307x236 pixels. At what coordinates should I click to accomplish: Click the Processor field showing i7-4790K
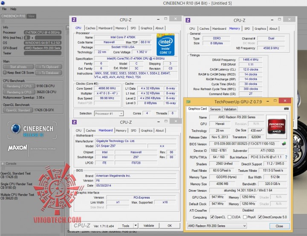pyautogui.click(x=43, y=32)
